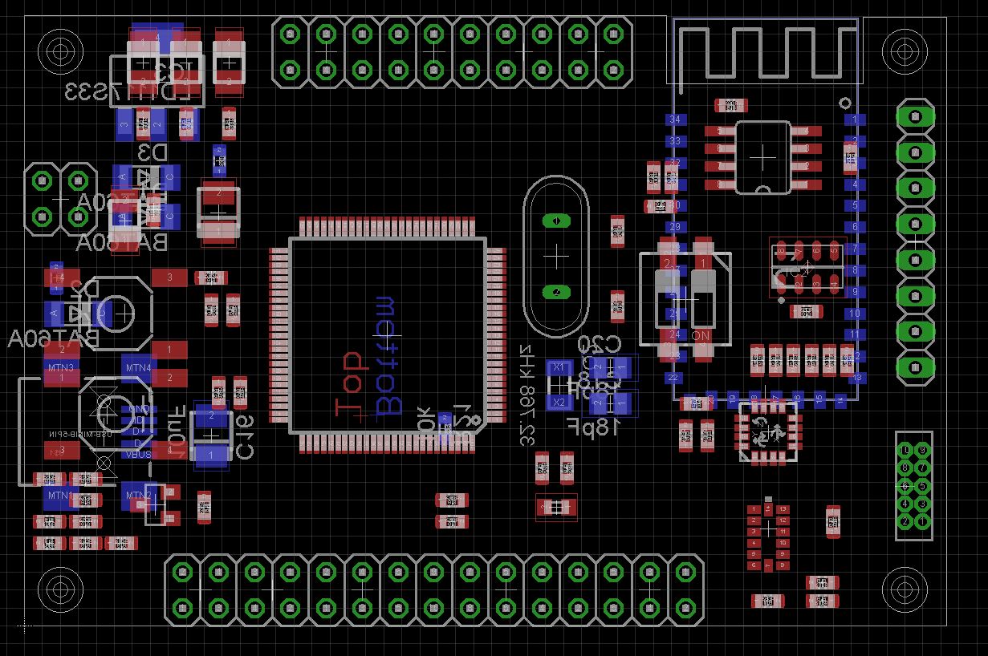Select the "D3" diode designator text
This screenshot has height=656, width=988.
[152, 152]
